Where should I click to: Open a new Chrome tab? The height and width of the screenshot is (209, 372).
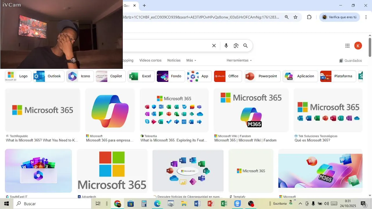144,6
